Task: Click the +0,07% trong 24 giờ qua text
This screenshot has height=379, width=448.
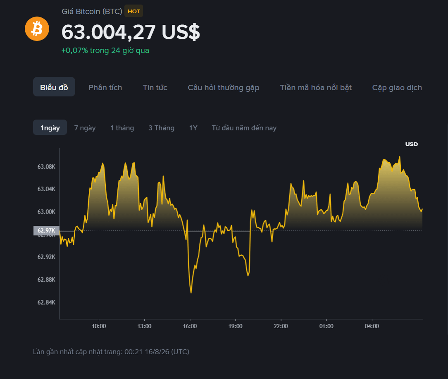Action: pyautogui.click(x=105, y=50)
